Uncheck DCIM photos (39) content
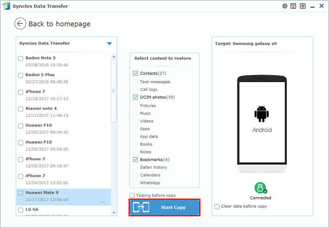 click(136, 97)
